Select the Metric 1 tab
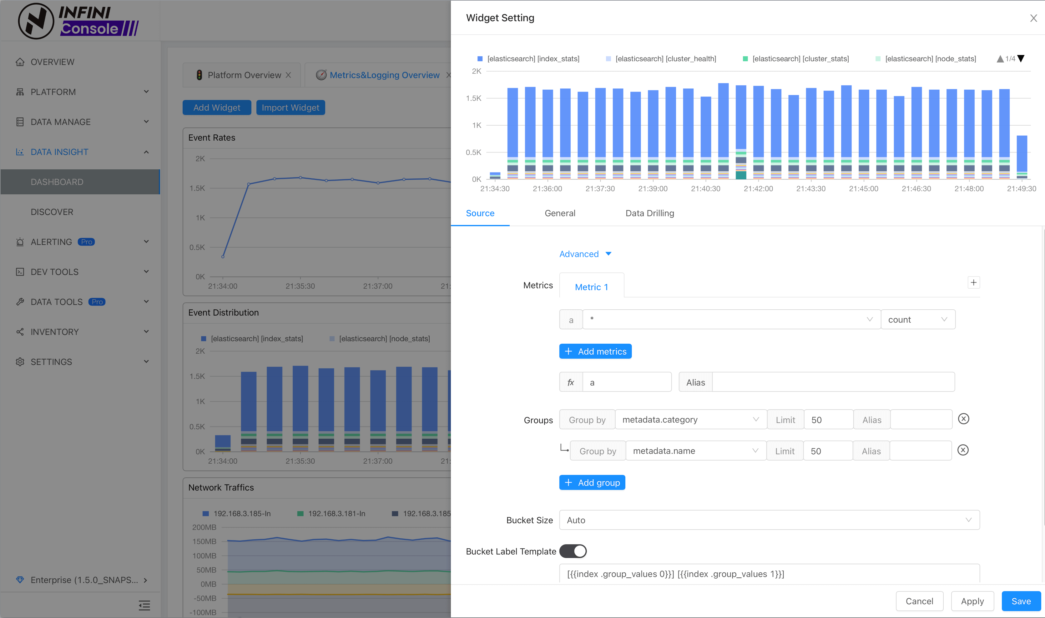Screen dimensions: 1045x618 coord(591,287)
